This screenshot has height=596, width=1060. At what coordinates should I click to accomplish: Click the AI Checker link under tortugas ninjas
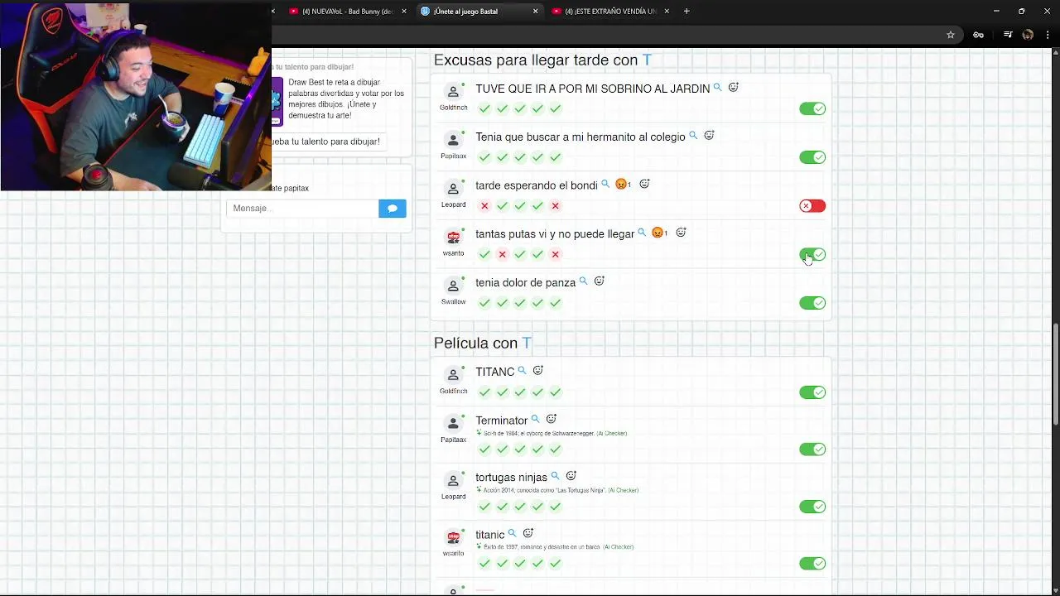624,491
